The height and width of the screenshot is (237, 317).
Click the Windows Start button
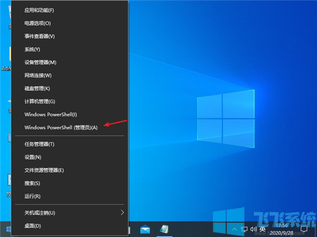[x=8, y=230]
